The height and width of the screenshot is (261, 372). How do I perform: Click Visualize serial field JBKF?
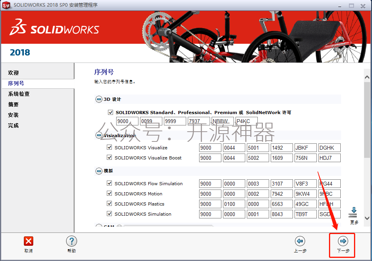pyautogui.click(x=306, y=148)
